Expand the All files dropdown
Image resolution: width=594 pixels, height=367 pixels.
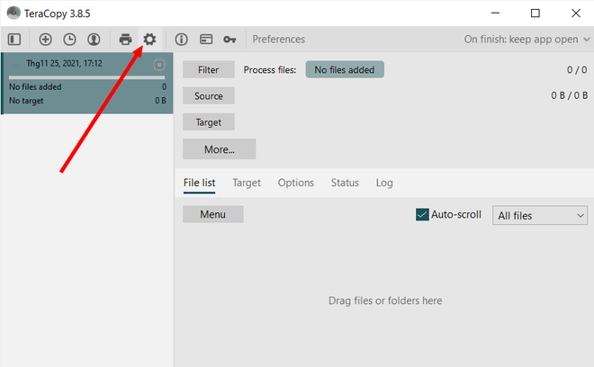539,216
